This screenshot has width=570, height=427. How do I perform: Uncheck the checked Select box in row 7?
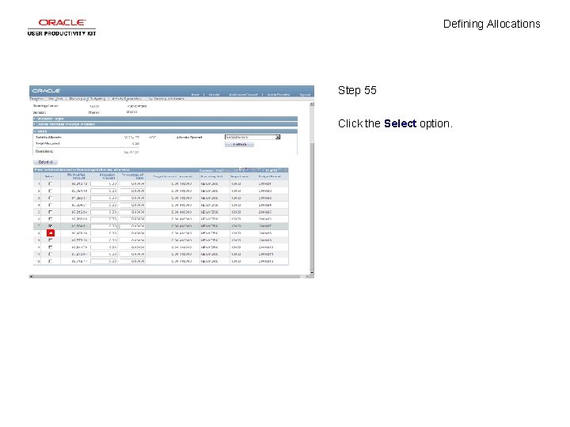click(51, 226)
